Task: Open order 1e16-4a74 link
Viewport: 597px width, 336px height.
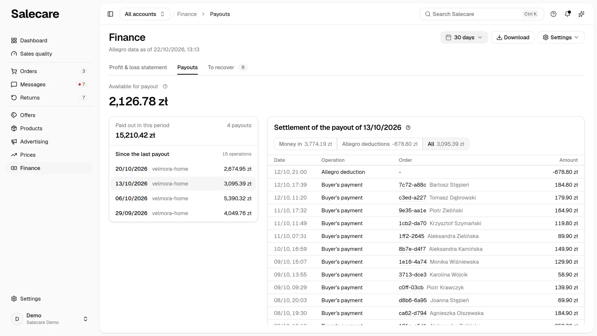Action: [413, 262]
